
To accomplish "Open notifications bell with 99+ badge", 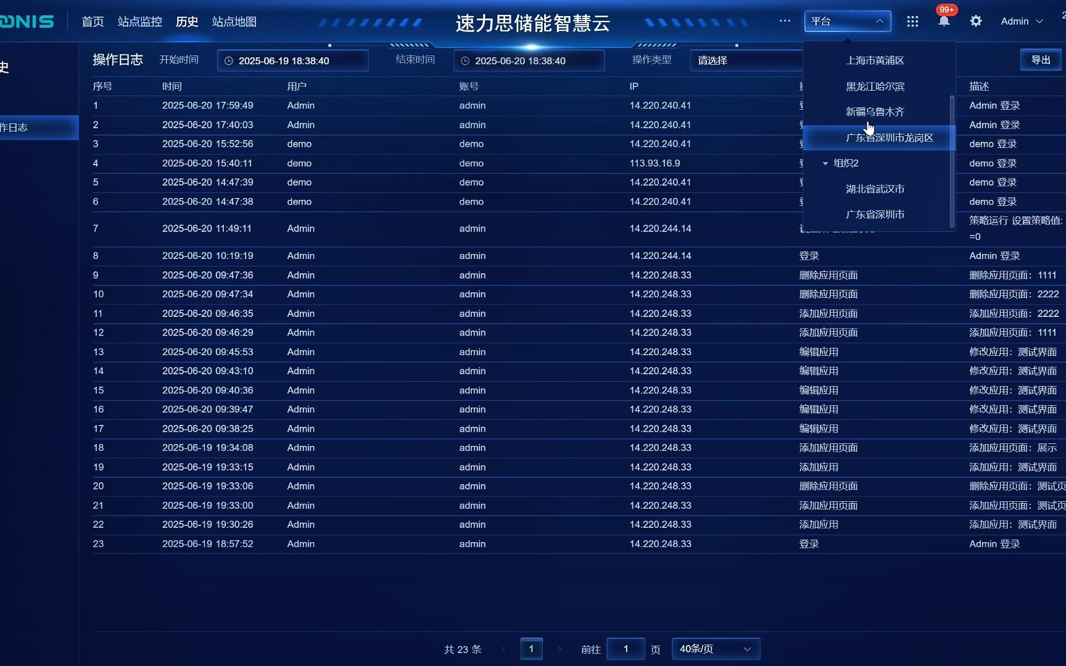I will [944, 21].
